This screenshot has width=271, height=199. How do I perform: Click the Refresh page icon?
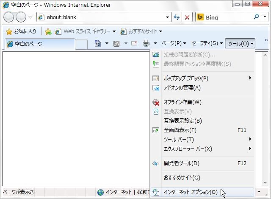pyautogui.click(x=177, y=17)
